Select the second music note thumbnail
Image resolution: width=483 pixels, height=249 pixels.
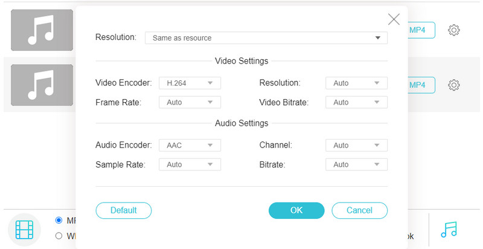[x=40, y=85]
